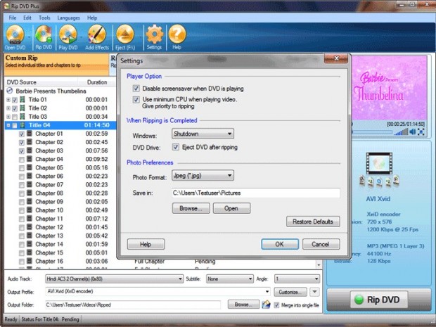
Task: Open the Audio Track dropdown
Action: click(x=114, y=278)
